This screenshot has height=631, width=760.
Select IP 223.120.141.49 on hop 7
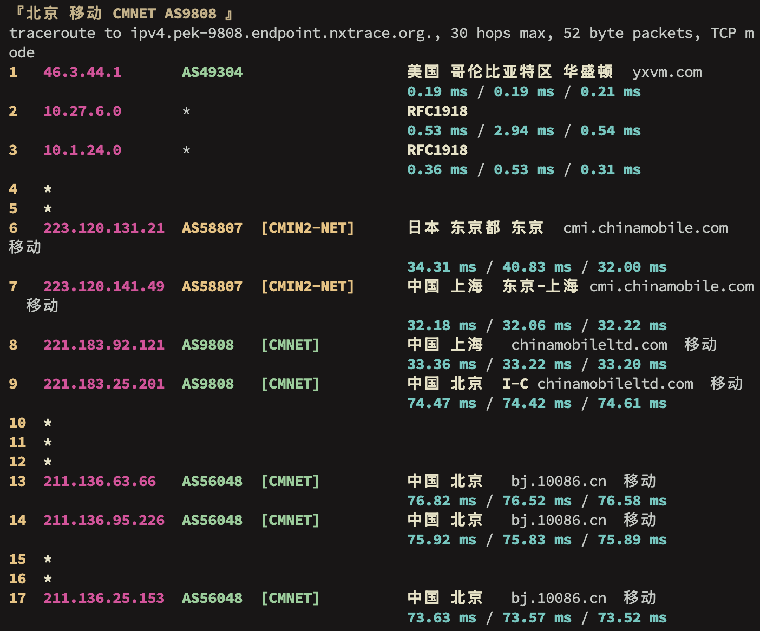(104, 286)
